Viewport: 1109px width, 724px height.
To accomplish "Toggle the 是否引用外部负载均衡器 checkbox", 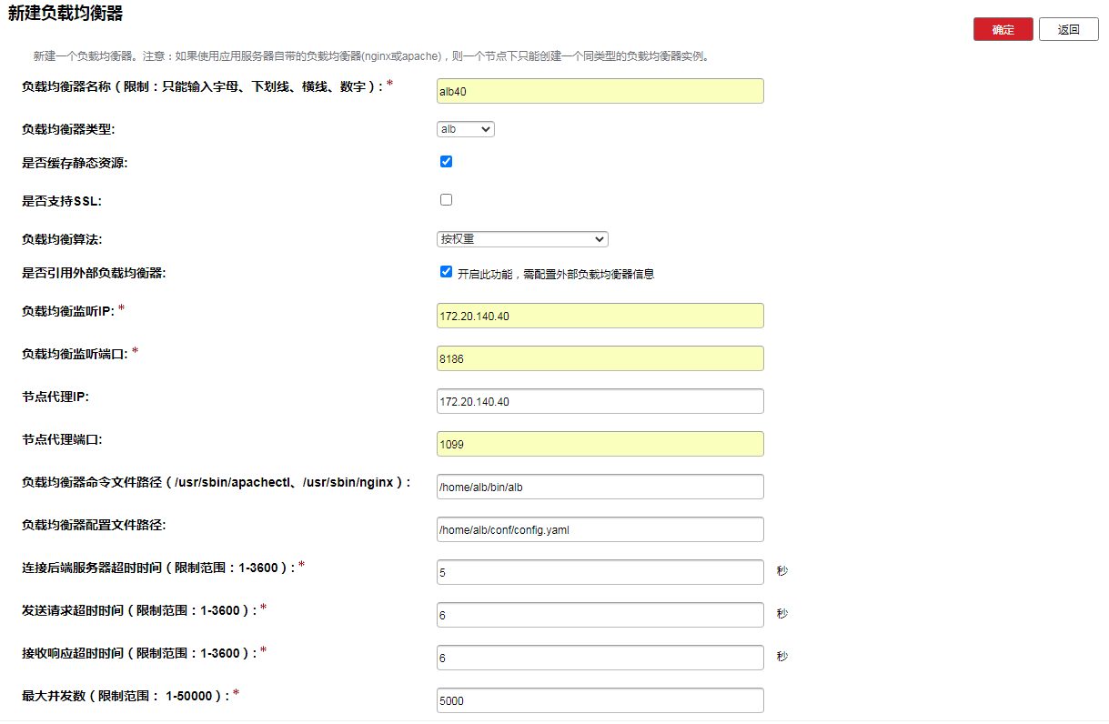I will (446, 272).
